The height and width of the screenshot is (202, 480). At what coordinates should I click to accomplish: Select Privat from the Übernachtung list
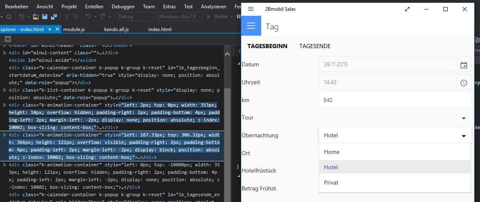[x=331, y=183]
